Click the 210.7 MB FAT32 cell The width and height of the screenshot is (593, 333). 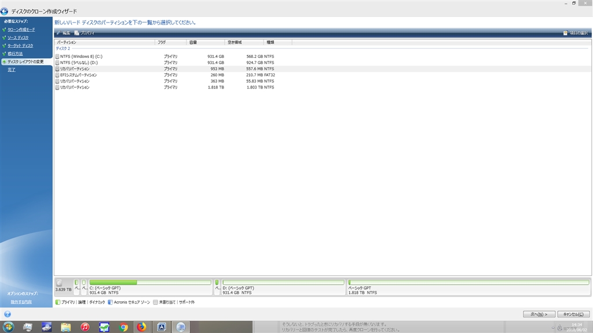[x=260, y=75]
